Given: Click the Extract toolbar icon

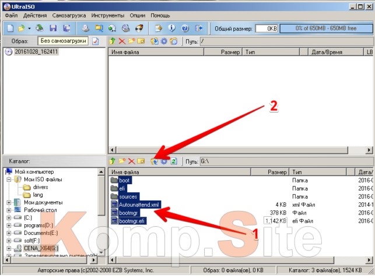Looking at the screenshot, I should pyautogui.click(x=158, y=28).
